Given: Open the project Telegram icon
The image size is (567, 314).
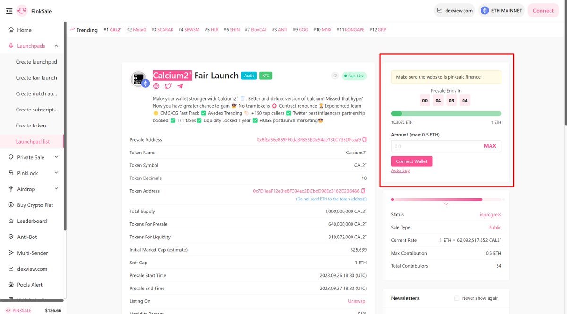Looking at the screenshot, I should [180, 86].
